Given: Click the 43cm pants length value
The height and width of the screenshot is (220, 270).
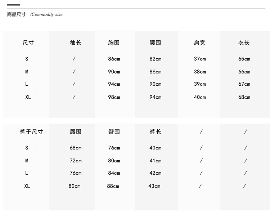Looking at the screenshot, I should pos(154,186).
